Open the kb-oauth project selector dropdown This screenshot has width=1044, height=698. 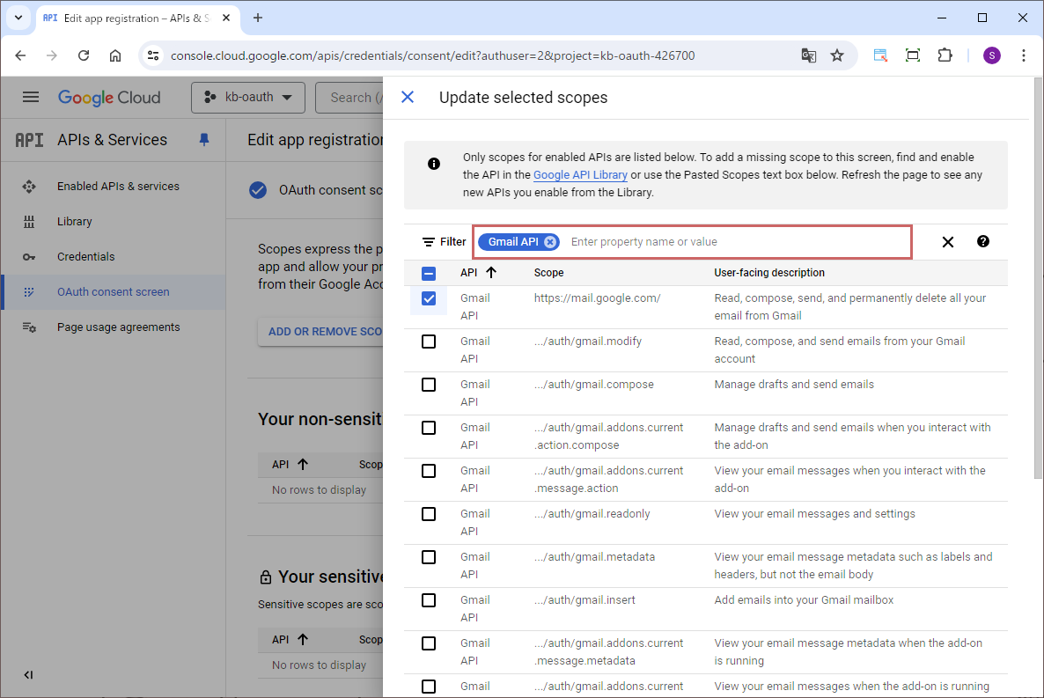[x=248, y=98]
